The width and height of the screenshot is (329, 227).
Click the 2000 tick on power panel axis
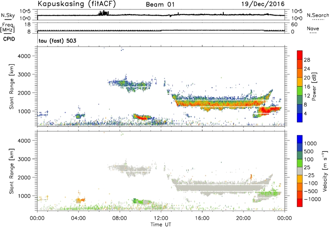pyautogui.click(x=24, y=93)
